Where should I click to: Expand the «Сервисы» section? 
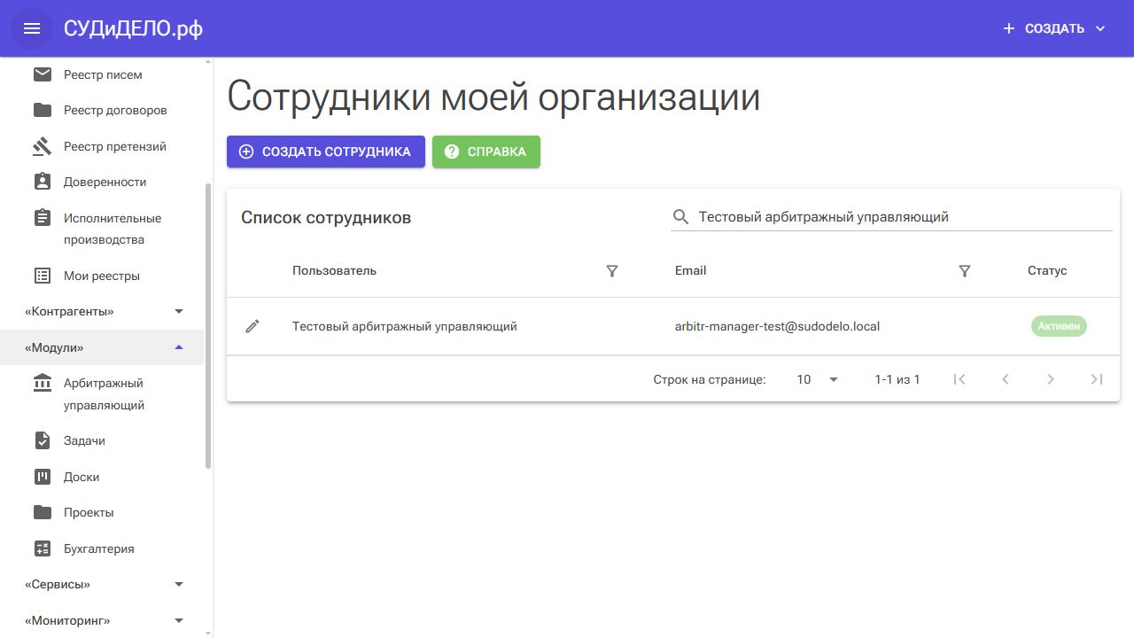[x=102, y=584]
